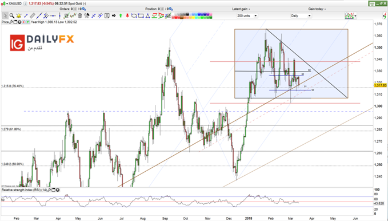Click the Gain today label
The height and width of the screenshot is (221, 388).
[317, 9]
